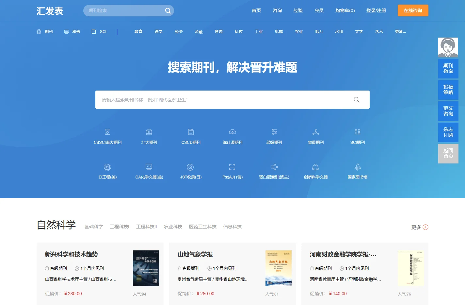This screenshot has height=305, width=465.
Task: Open CSCD期刊 document icon
Action: coord(191,132)
